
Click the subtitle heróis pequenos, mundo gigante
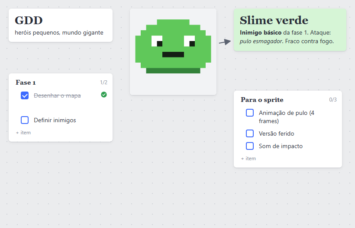tap(59, 33)
